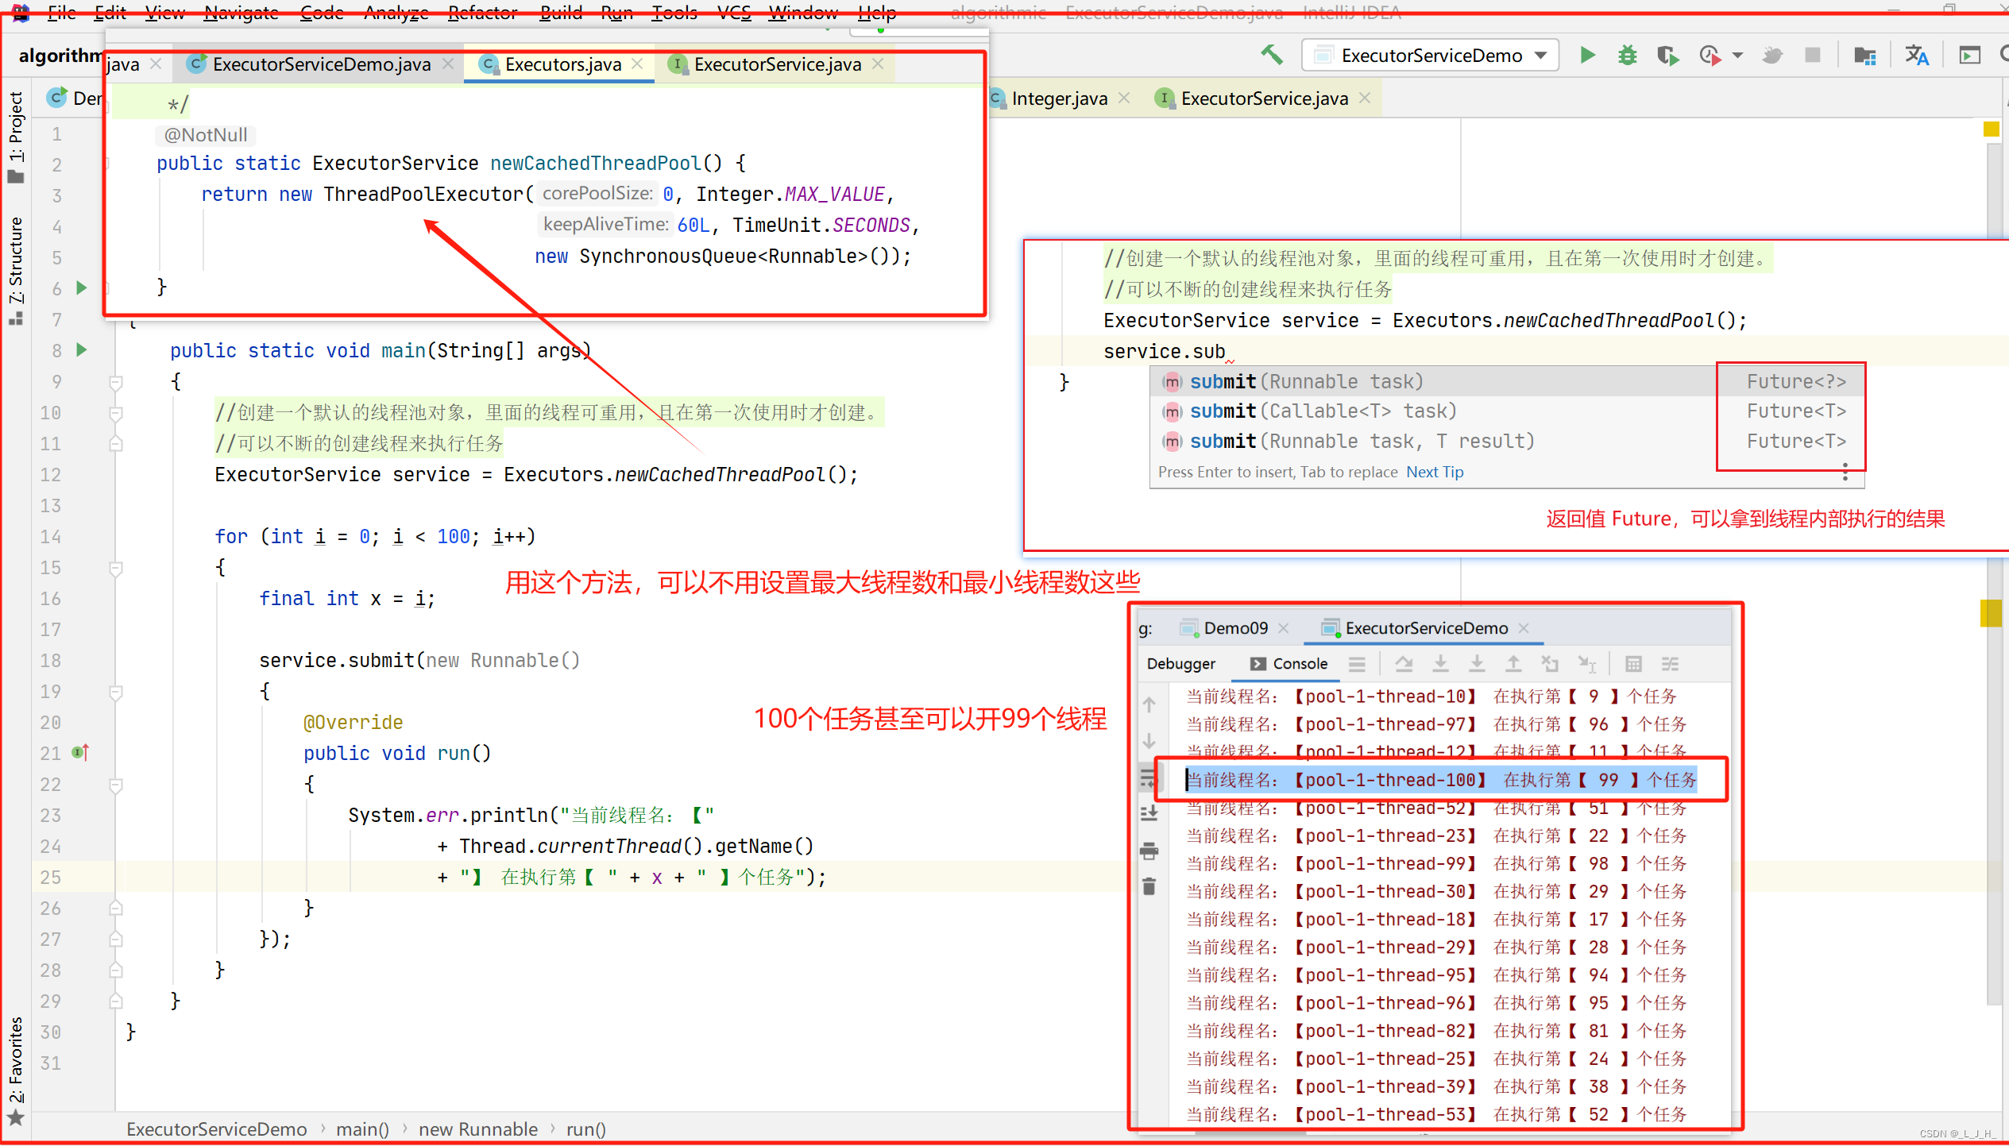Click the Run Anything window icon
The width and height of the screenshot is (2009, 1146).
[x=1969, y=55]
